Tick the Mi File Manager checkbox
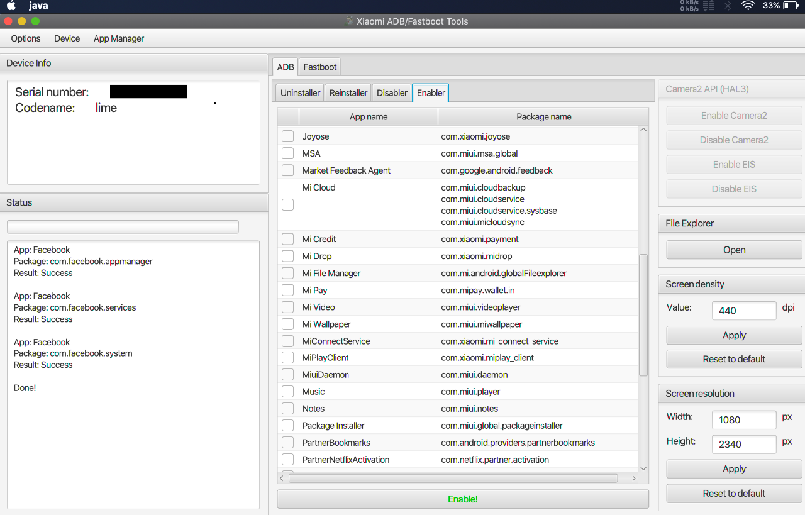The image size is (805, 515). click(287, 273)
